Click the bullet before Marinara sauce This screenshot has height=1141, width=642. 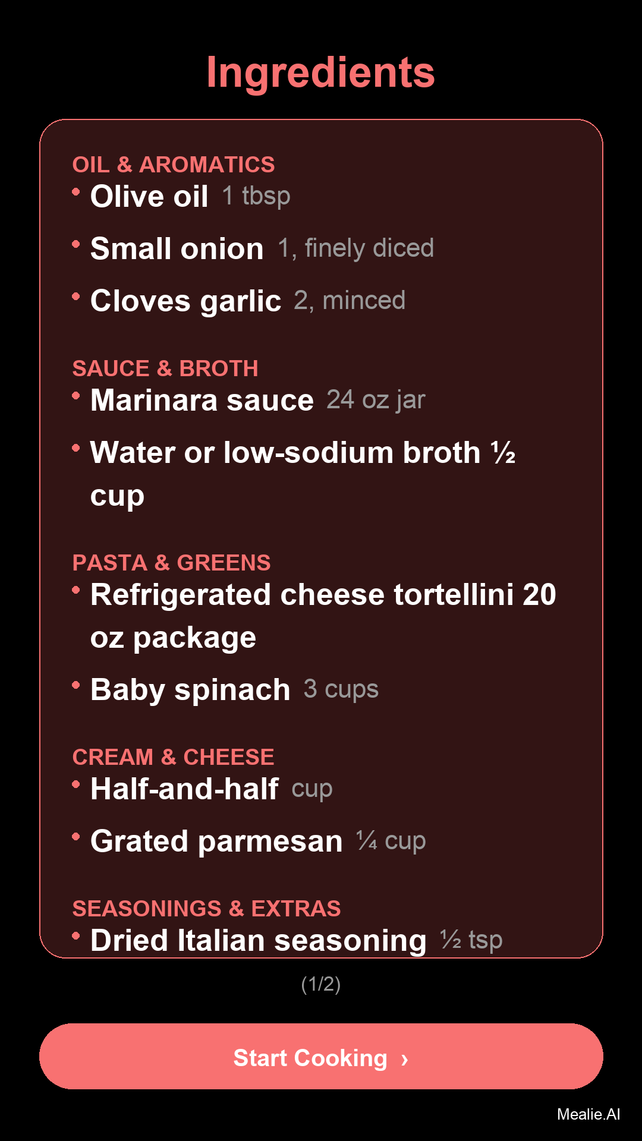pos(76,396)
